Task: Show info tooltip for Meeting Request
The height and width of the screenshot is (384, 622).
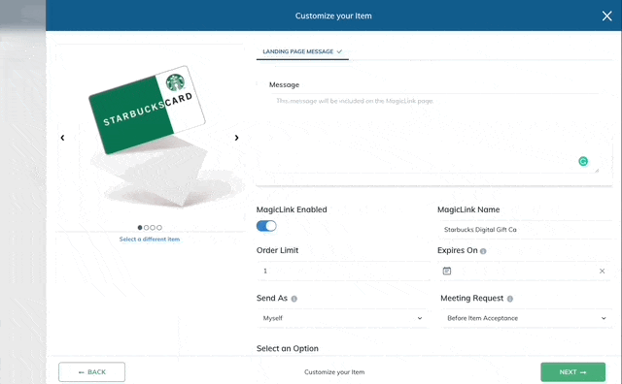Action: [x=509, y=299]
